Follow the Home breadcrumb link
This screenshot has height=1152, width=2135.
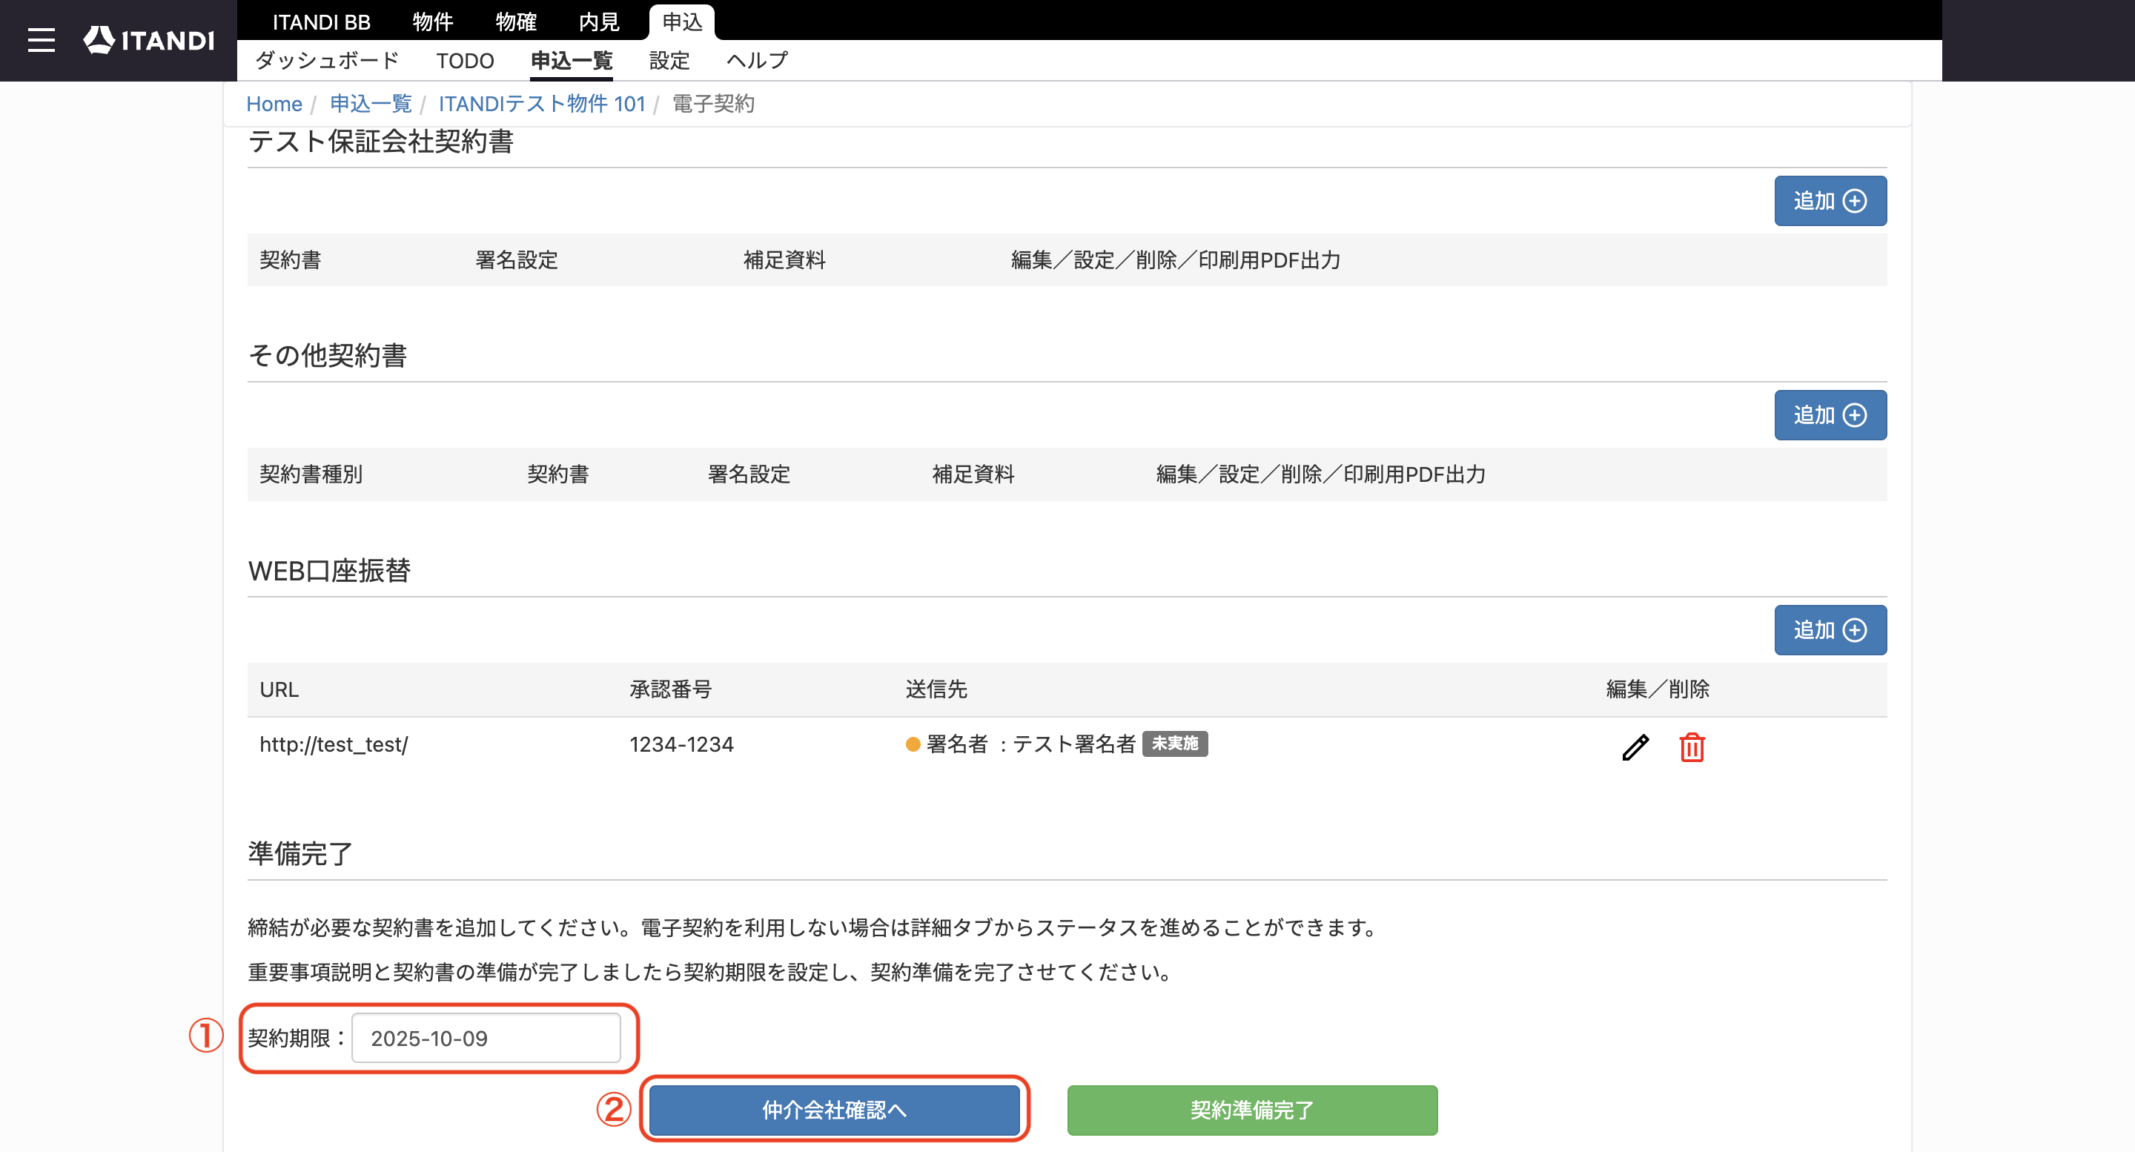pyautogui.click(x=274, y=104)
